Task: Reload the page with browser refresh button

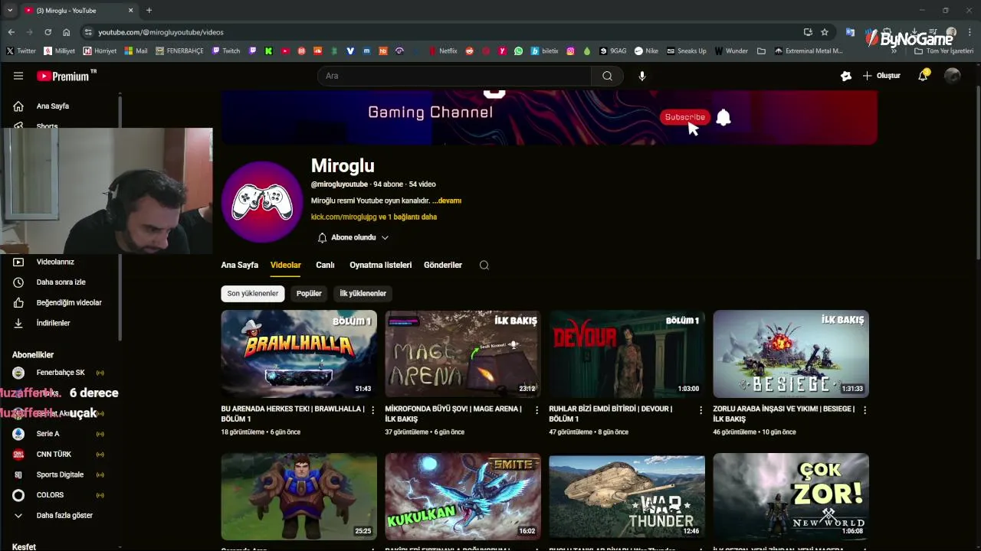Action: (48, 32)
